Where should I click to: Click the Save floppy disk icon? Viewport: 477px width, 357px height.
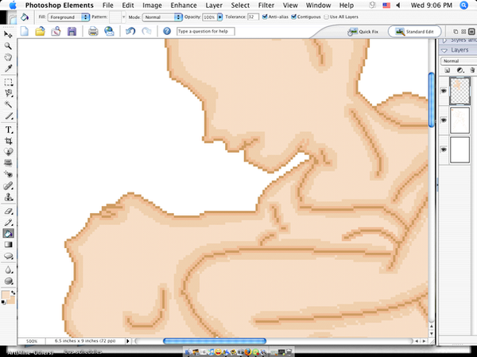(72, 31)
